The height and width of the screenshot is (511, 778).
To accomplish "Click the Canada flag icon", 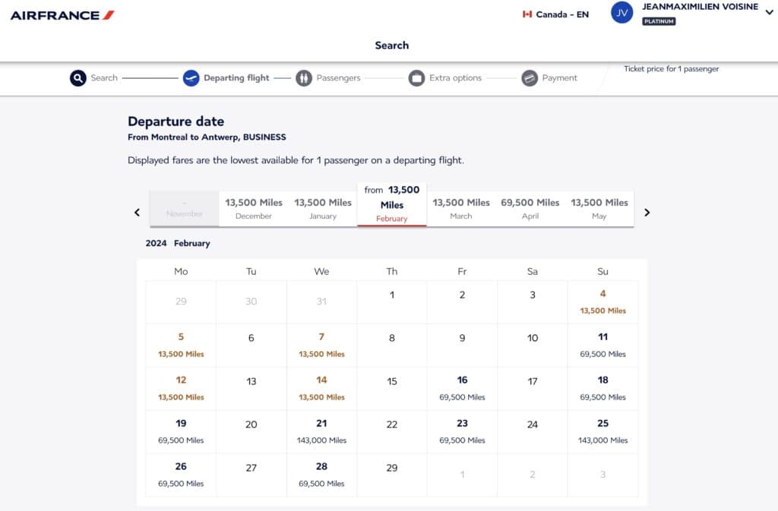I will (x=527, y=14).
